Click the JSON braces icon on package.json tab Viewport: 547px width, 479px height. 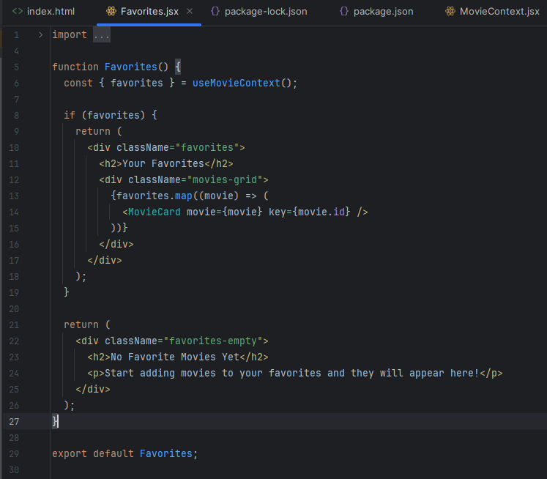[344, 12]
